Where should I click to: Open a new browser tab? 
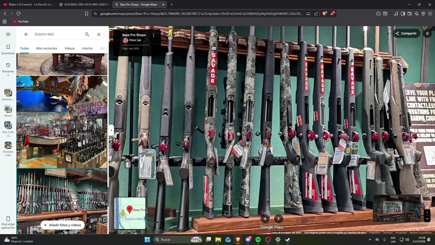coord(172,4)
